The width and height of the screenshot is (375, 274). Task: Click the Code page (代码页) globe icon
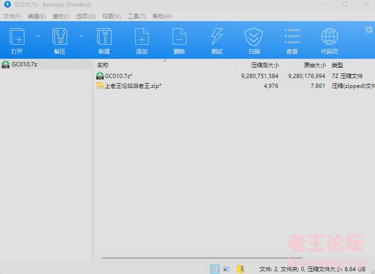[x=329, y=36]
